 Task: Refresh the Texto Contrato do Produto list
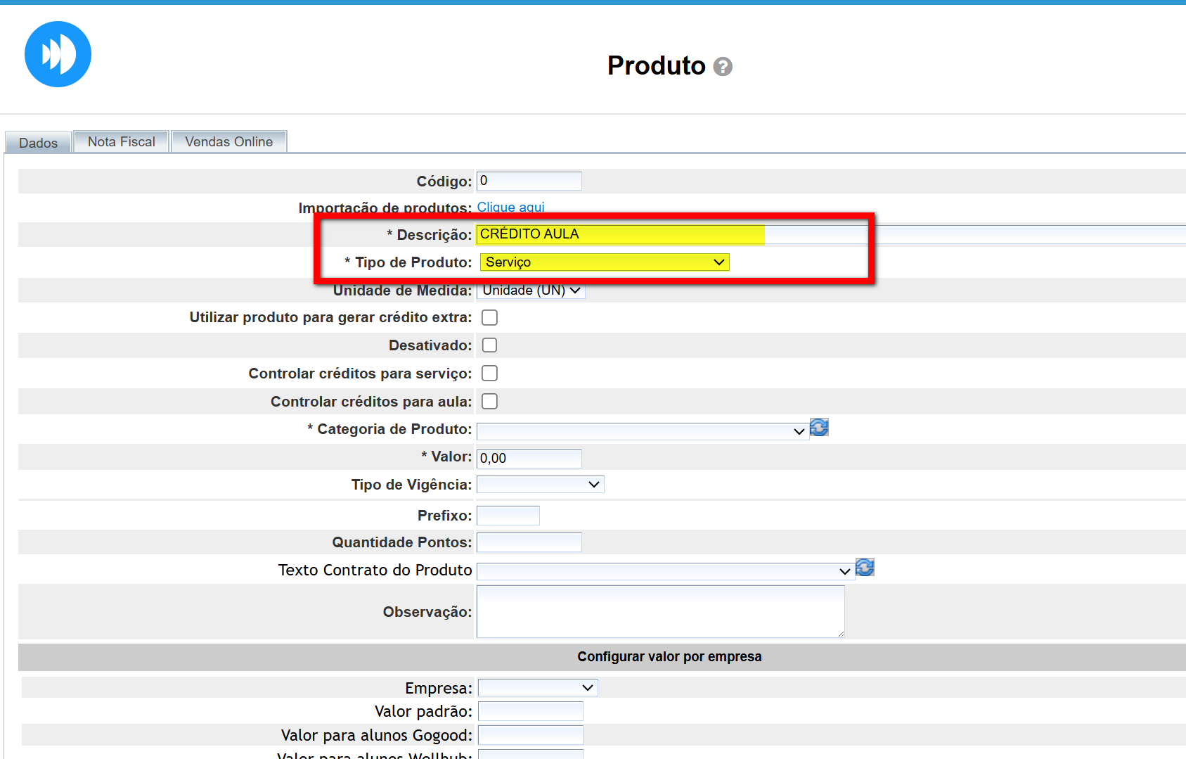[x=865, y=568]
